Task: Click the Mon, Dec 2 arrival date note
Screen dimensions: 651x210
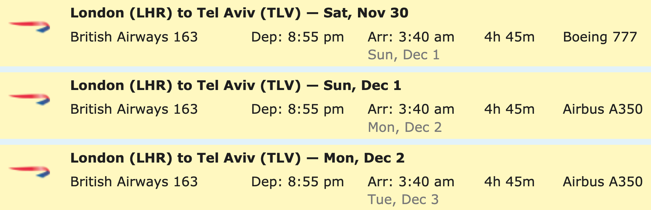Action: [405, 128]
